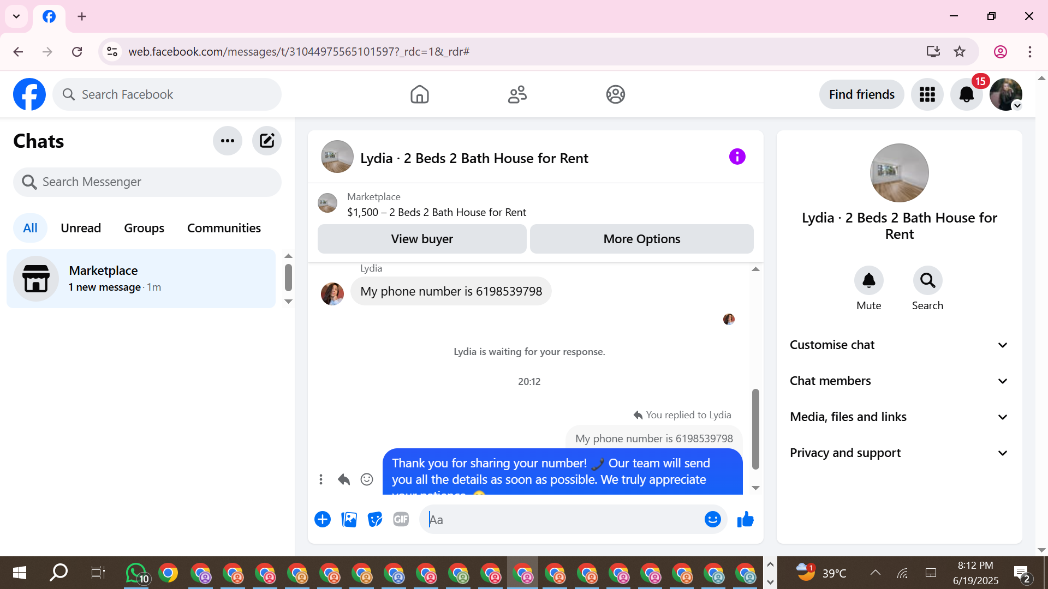Reply to the message with arrow icon
This screenshot has height=589, width=1048.
pyautogui.click(x=344, y=479)
